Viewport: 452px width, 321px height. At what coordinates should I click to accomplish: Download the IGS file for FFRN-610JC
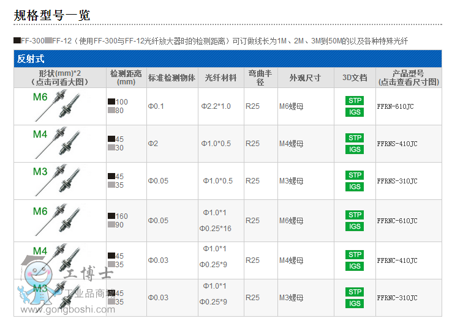coord(355,112)
